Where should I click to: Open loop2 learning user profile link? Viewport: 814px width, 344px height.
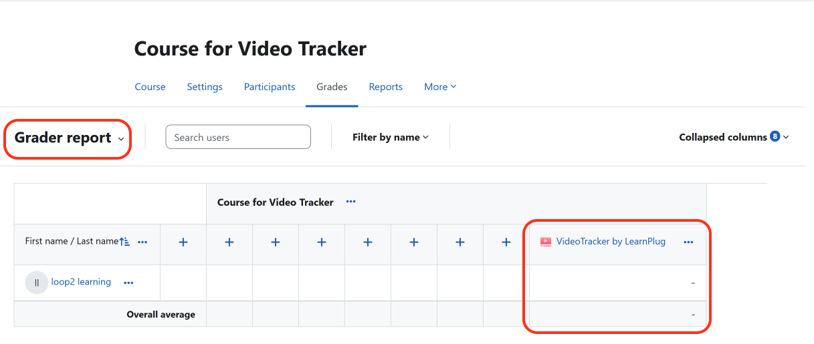81,282
